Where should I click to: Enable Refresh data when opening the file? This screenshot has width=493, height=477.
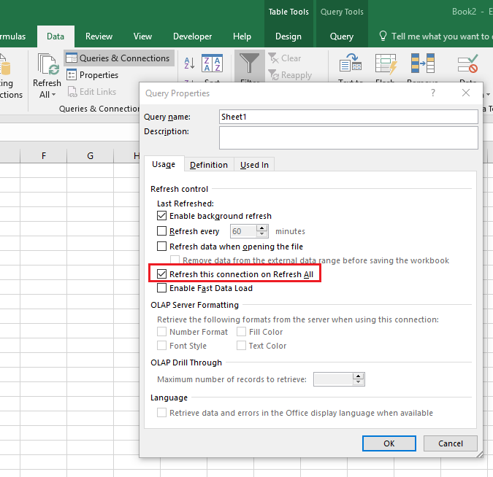pyautogui.click(x=161, y=246)
